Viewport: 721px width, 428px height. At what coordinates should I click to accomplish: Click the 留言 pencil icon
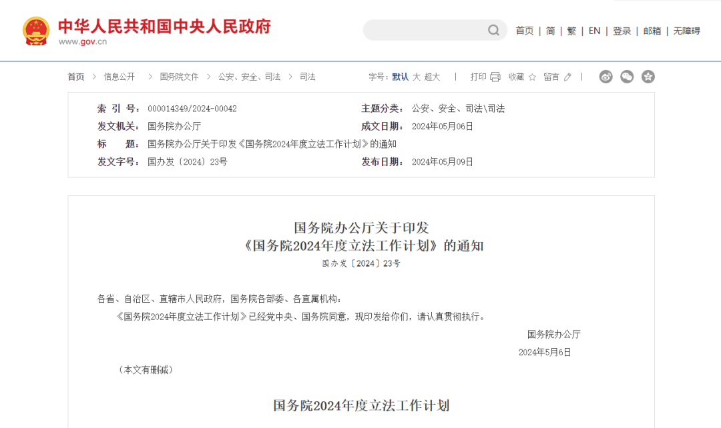[x=567, y=77]
